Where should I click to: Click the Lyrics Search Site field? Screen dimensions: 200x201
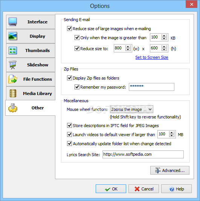click(x=143, y=154)
